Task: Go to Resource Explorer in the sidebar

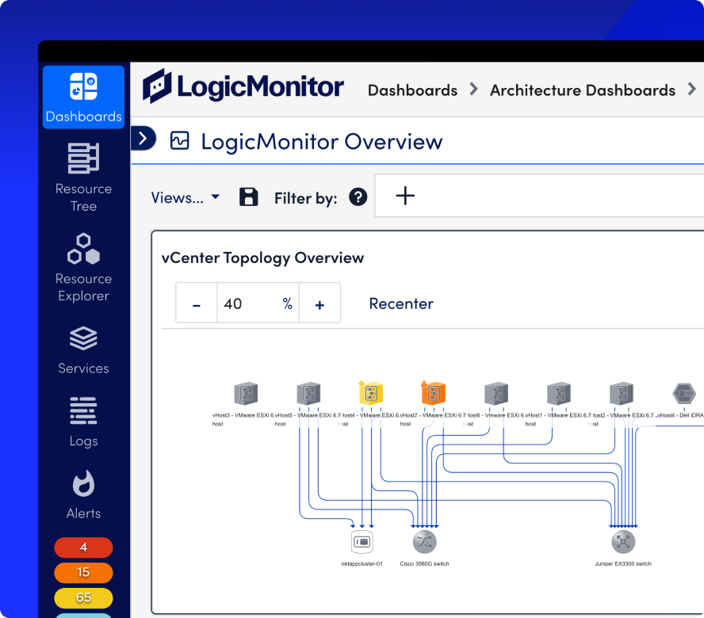Action: (x=83, y=268)
